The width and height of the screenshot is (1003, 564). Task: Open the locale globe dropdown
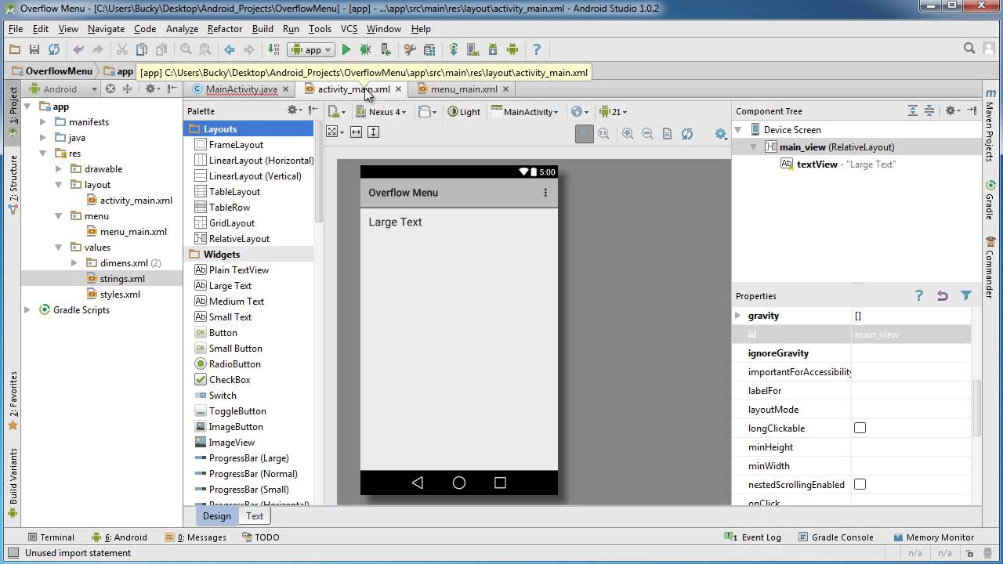(x=580, y=111)
